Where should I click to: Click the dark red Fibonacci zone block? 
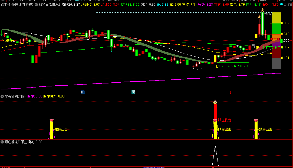(276, 53)
